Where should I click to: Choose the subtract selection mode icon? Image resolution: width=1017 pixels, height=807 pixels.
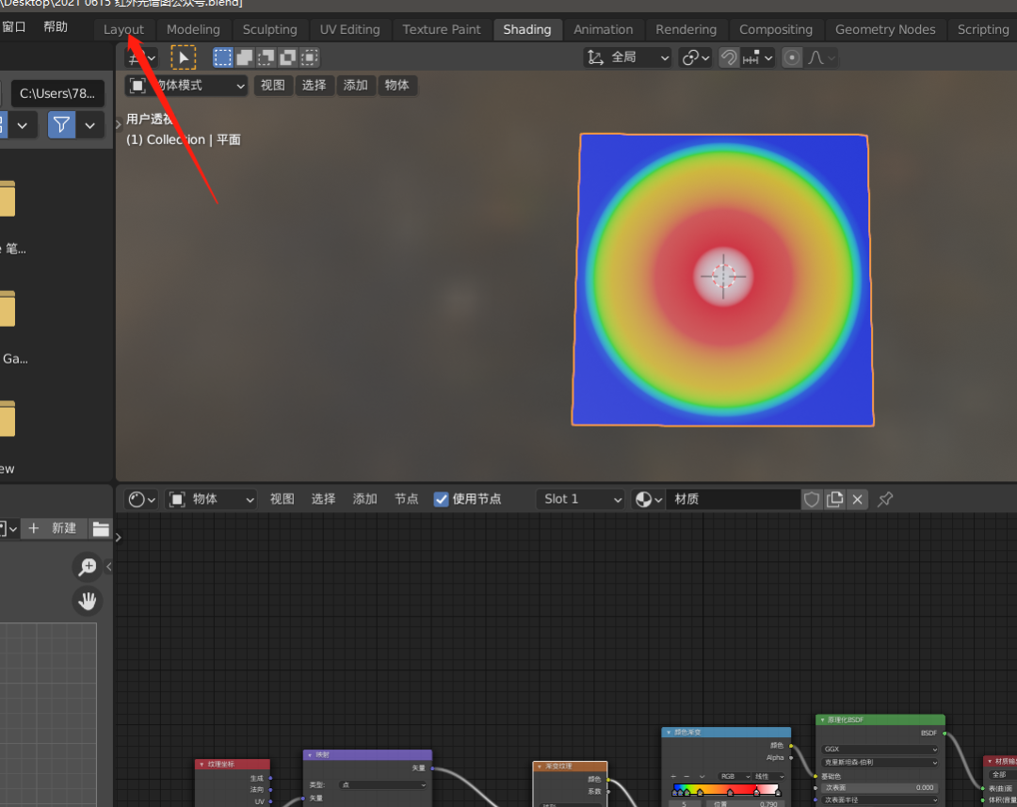click(266, 57)
